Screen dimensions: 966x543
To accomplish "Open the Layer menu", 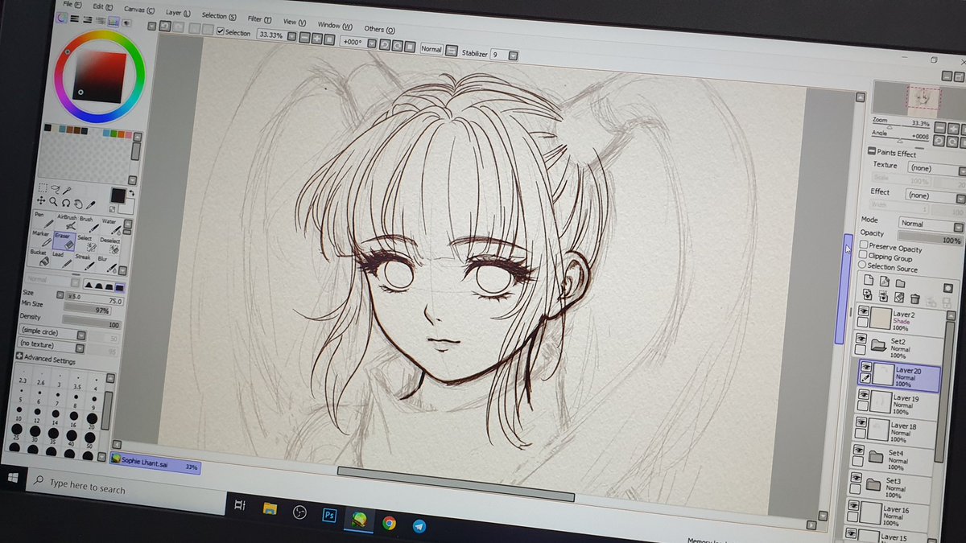I will pyautogui.click(x=178, y=13).
